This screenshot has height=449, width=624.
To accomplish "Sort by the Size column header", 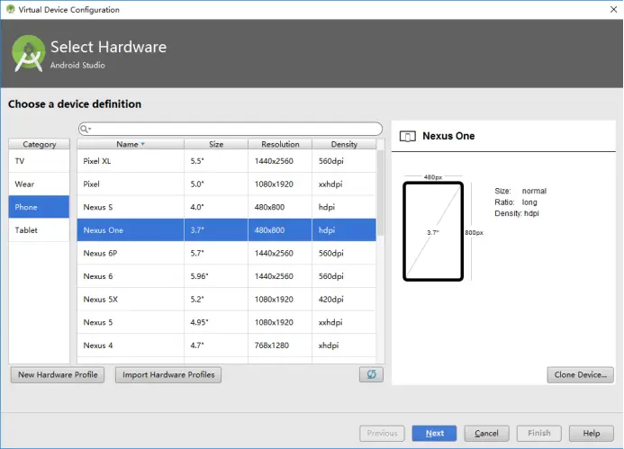I will point(216,144).
